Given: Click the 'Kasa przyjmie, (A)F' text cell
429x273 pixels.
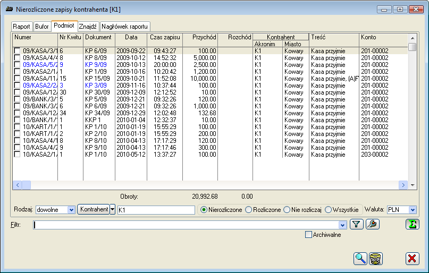Looking at the screenshot, I should pyautogui.click(x=334, y=79).
